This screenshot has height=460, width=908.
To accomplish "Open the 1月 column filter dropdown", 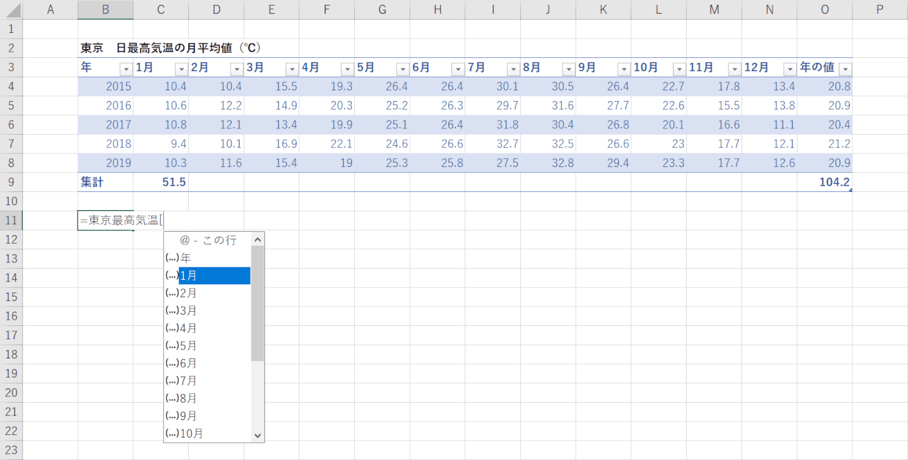I will 181,69.
